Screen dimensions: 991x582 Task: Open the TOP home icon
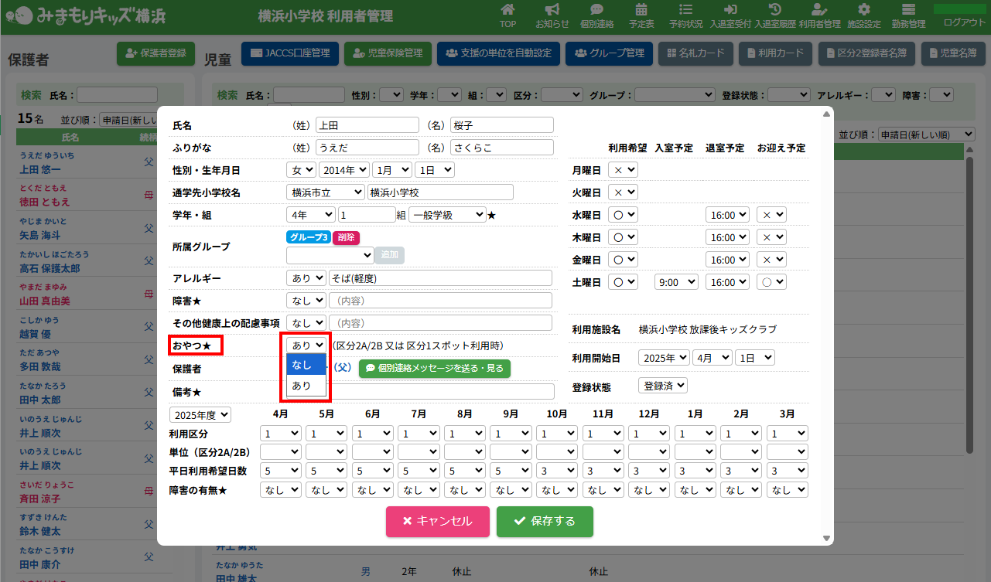tap(507, 10)
